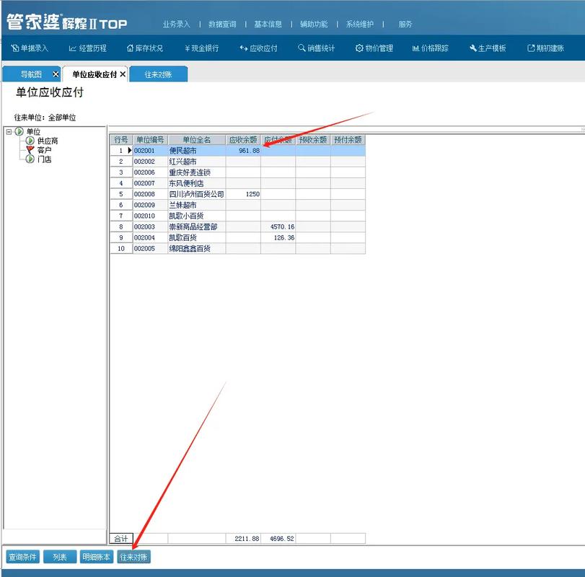Open the 基本信息 menu
The height and width of the screenshot is (577, 585).
pos(268,25)
